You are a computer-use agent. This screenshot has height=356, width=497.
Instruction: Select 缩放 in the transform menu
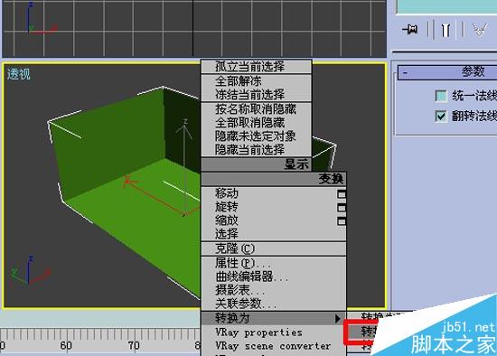[x=274, y=220]
